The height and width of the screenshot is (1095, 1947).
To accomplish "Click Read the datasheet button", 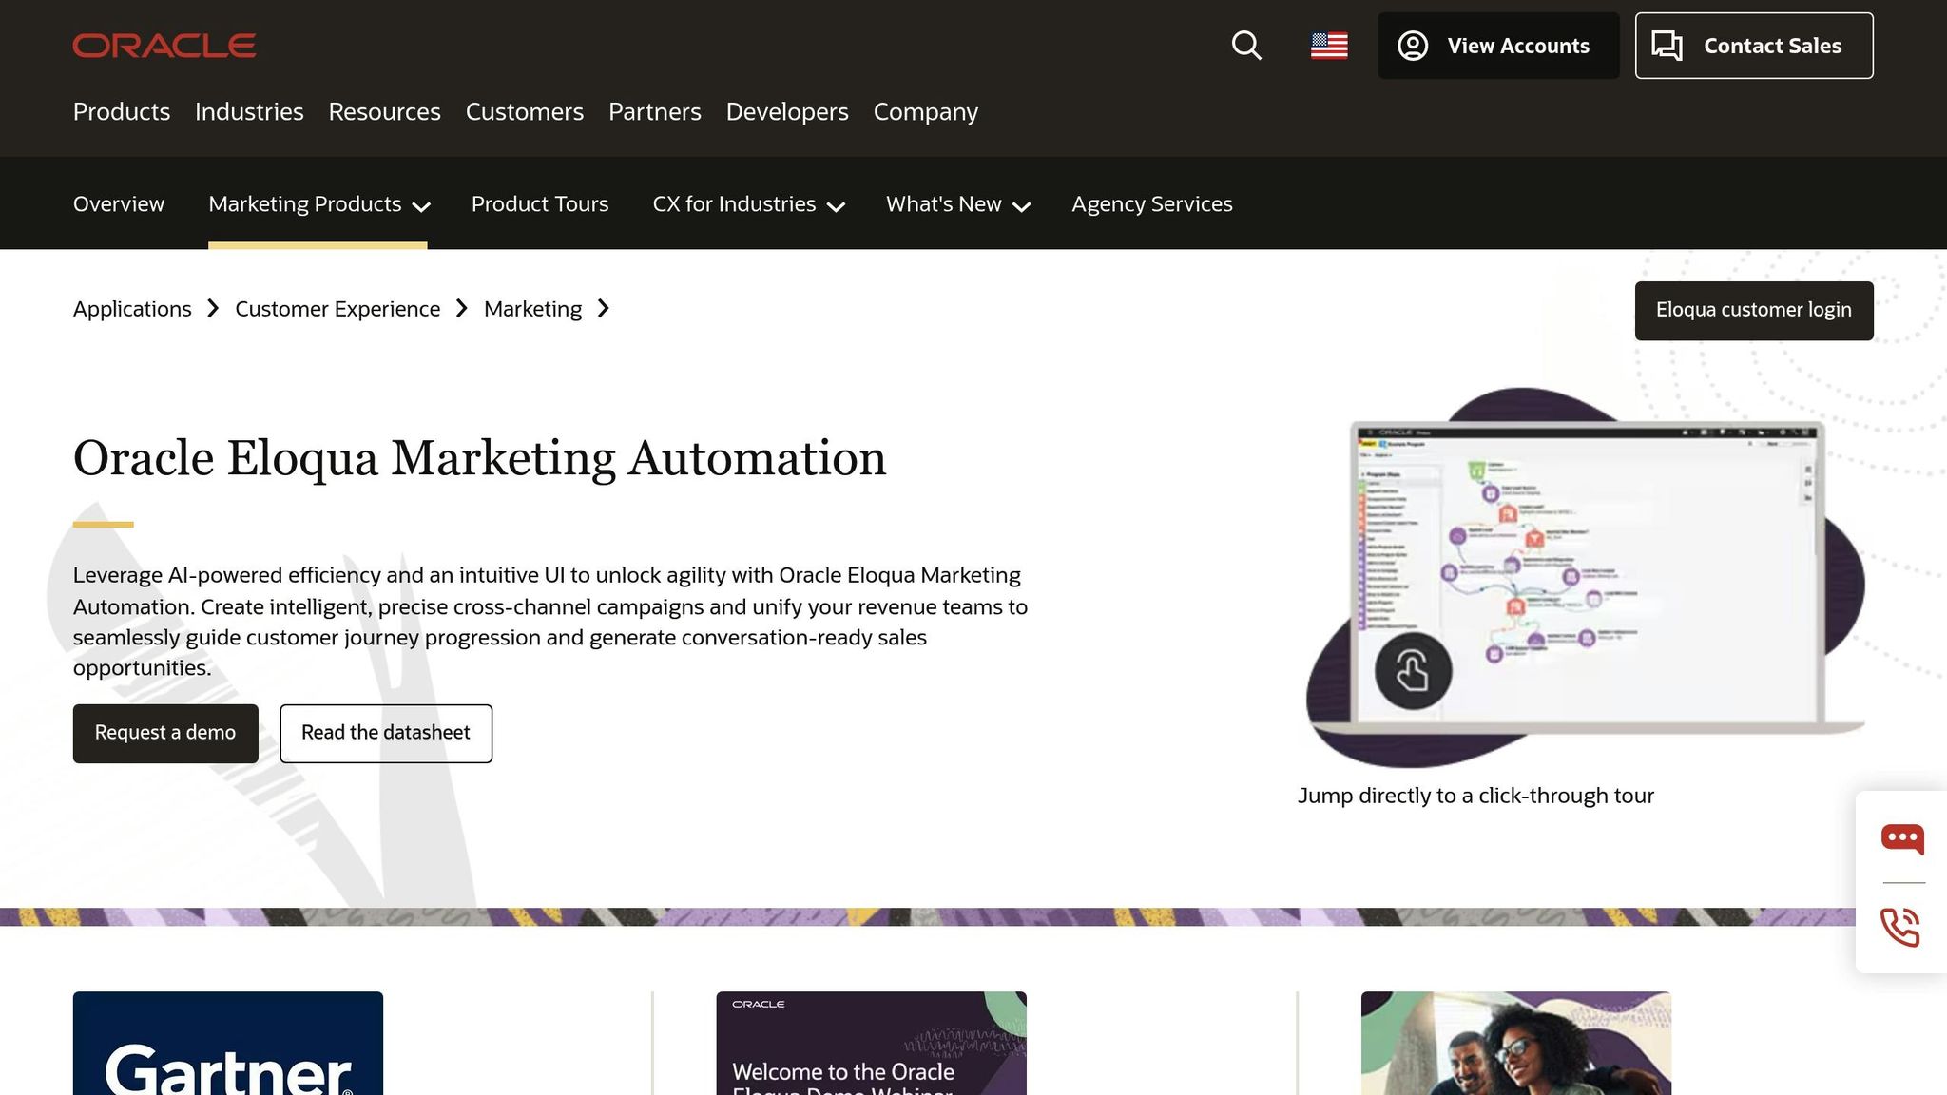I will click(x=386, y=733).
